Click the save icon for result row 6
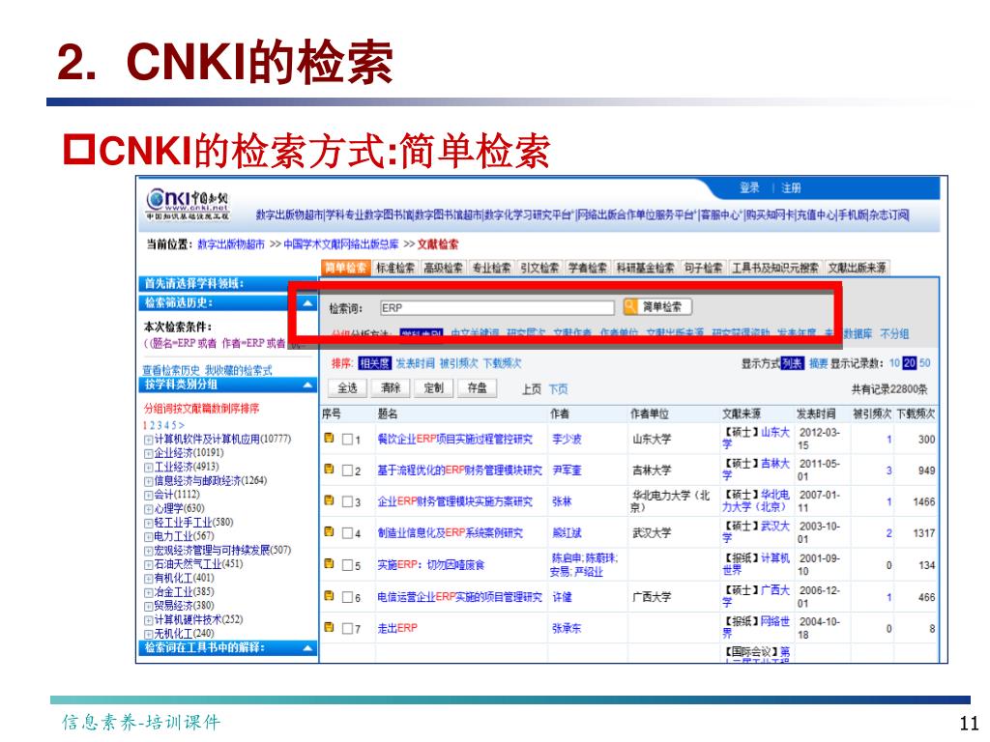 click(x=329, y=595)
